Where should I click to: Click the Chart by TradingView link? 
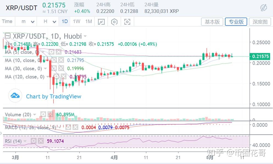(54, 96)
